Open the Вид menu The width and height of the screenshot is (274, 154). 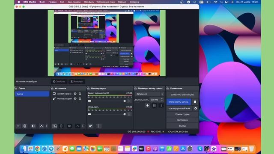point(62,2)
